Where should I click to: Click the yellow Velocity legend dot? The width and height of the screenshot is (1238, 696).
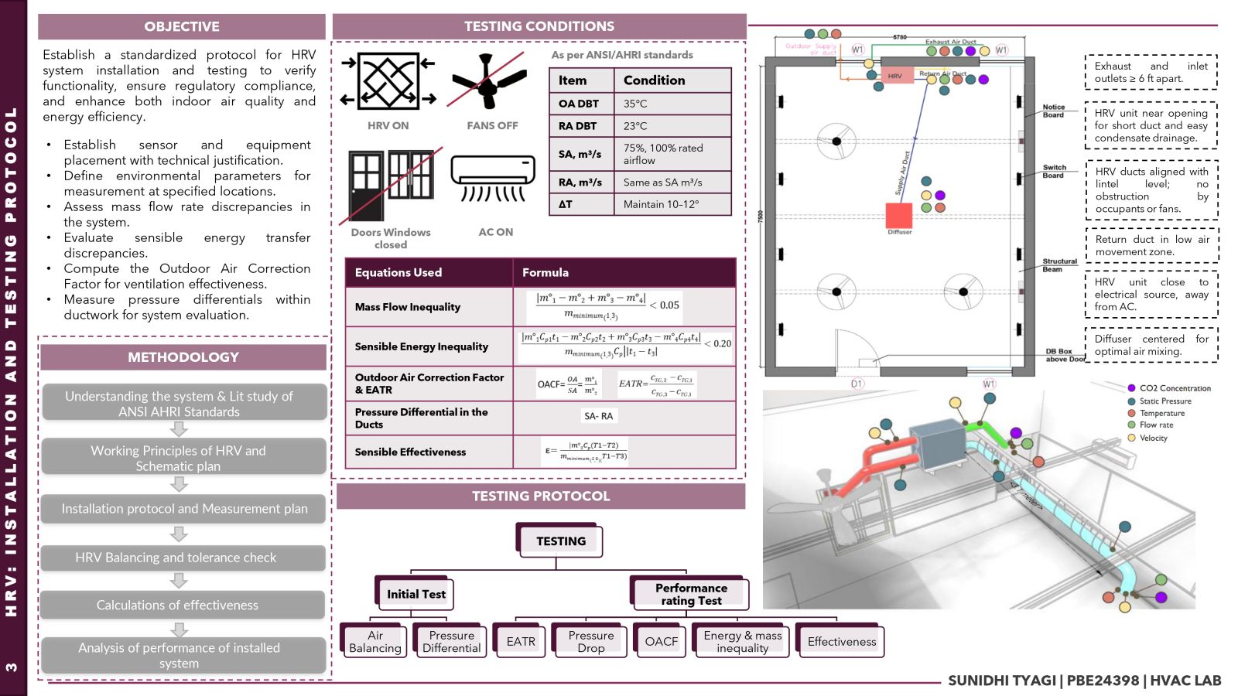tap(1132, 438)
